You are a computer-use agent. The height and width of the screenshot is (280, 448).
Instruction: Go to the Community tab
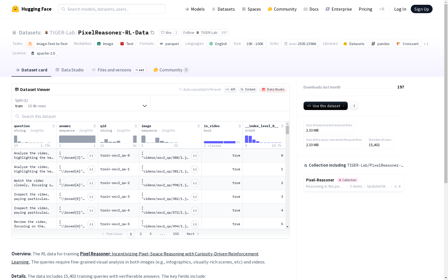(171, 70)
